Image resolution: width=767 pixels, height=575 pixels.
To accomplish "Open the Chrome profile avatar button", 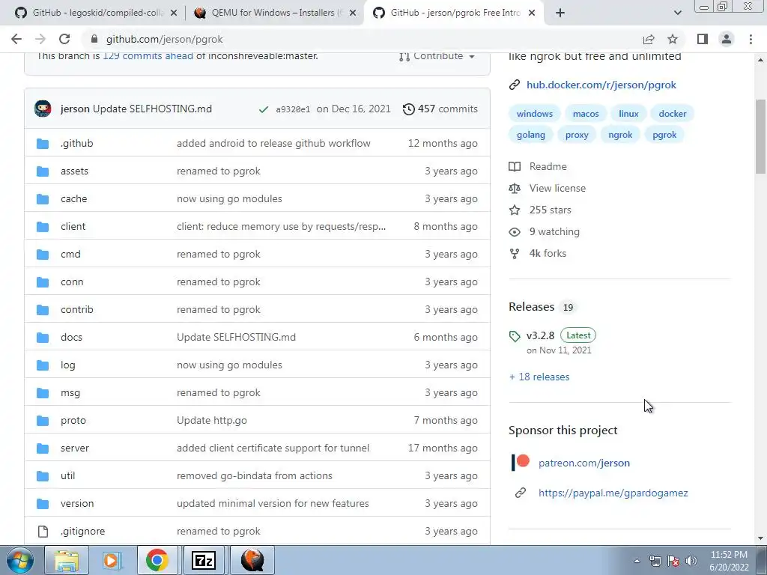I will [727, 39].
